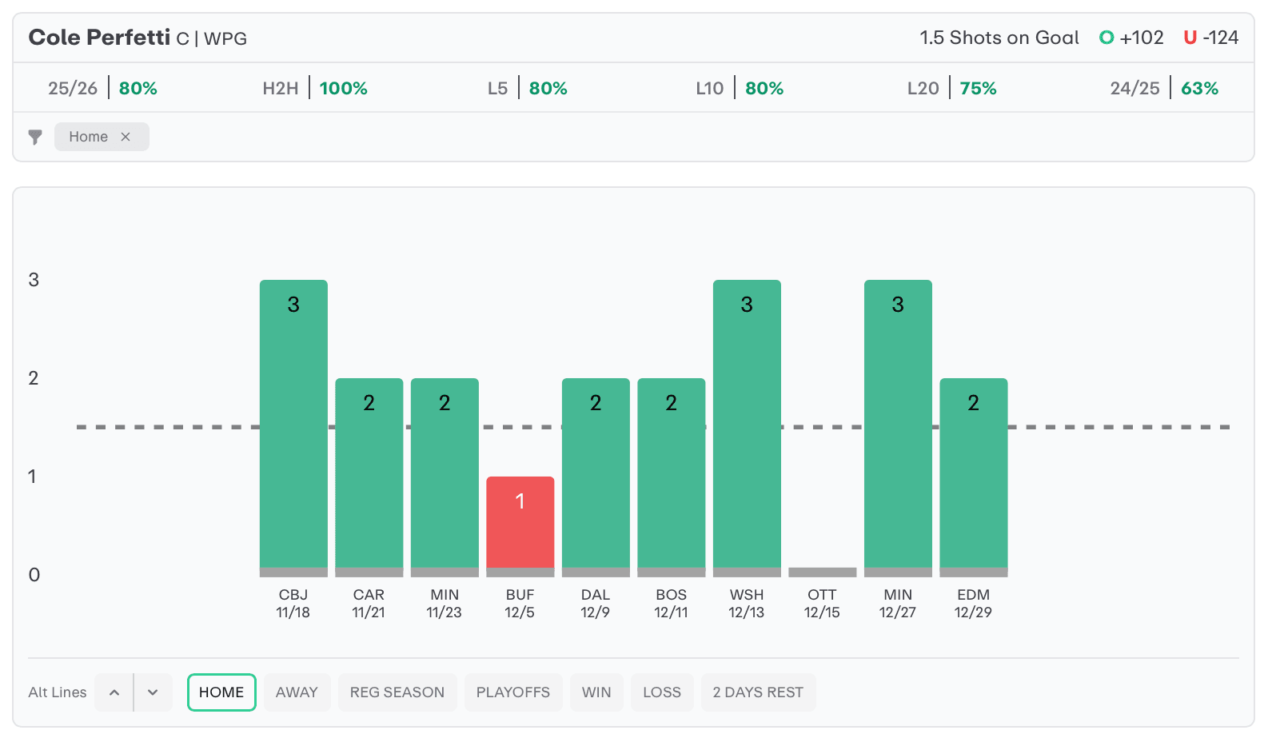Viewport: 1276px width, 750px height.
Task: Click the filter funnel icon
Action: 35,137
